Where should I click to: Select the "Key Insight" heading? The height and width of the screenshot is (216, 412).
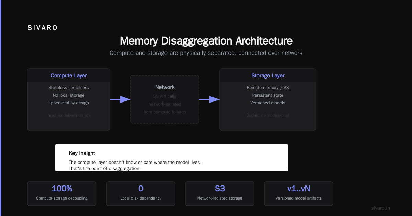pyautogui.click(x=82, y=153)
